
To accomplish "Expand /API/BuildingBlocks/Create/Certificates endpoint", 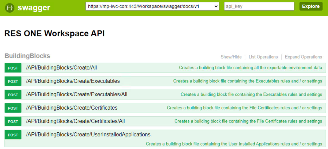I will 72,108.
